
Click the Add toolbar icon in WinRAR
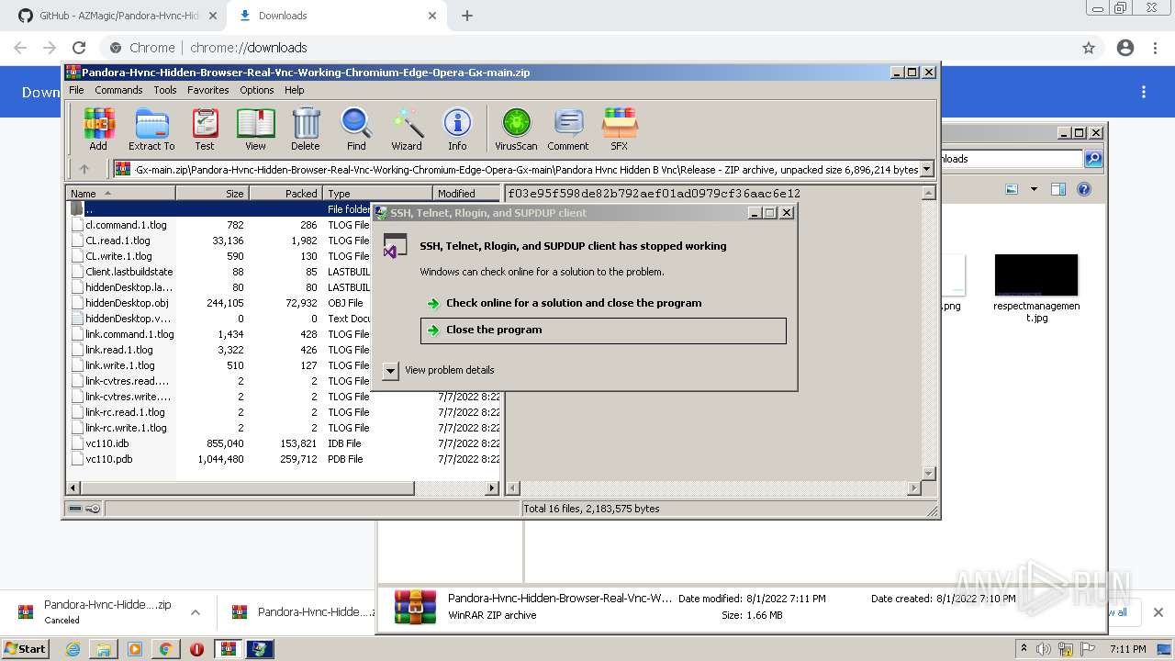98,129
